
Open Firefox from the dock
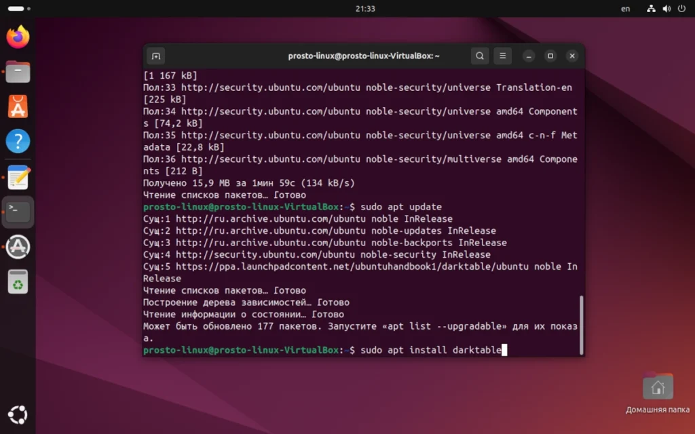coord(18,37)
